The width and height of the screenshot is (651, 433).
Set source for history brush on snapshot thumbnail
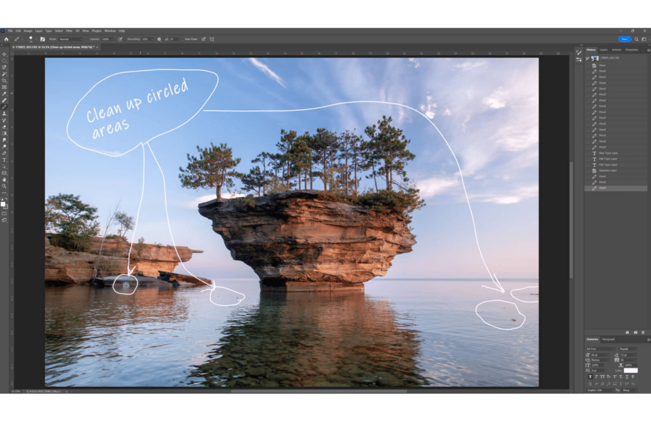(587, 59)
